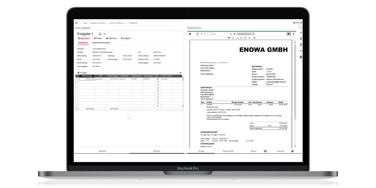Check the Sach. checkbox in row 5
This screenshot has width=376, height=188.
point(158,91)
